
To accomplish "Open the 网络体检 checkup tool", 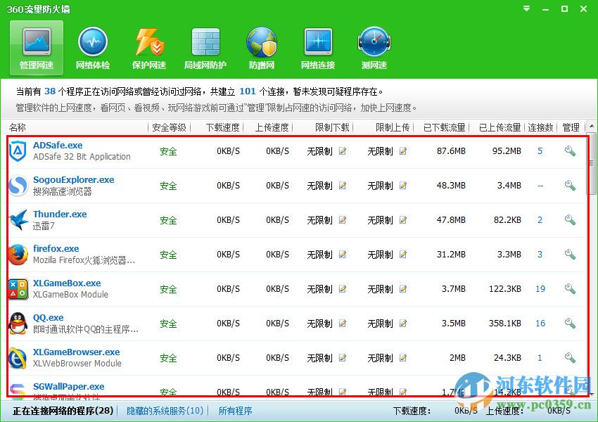I will pyautogui.click(x=92, y=47).
